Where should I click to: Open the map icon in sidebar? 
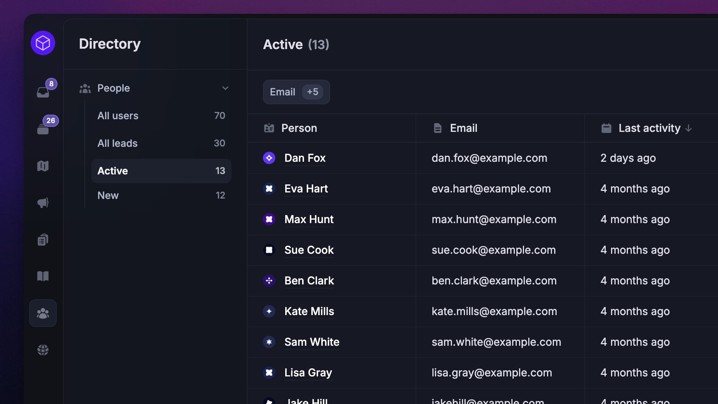coord(43,166)
